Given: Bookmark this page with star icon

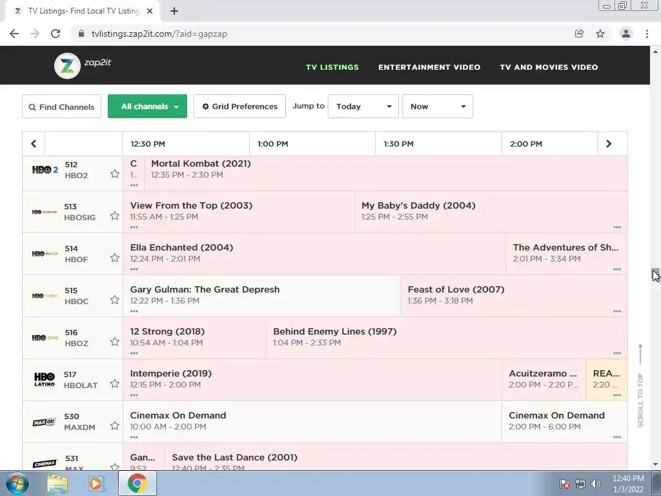Looking at the screenshot, I should (x=600, y=34).
